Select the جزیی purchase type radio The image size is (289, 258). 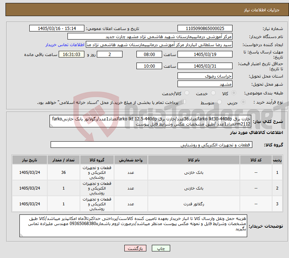click(x=243, y=102)
